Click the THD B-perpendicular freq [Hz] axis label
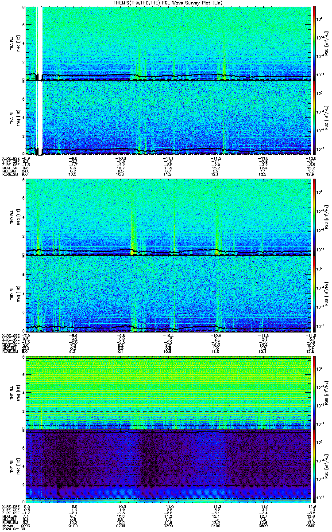Screen dimensions: 332x532 click(x=18, y=217)
